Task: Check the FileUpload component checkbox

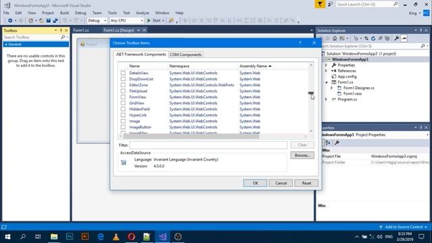Action: coord(123,91)
